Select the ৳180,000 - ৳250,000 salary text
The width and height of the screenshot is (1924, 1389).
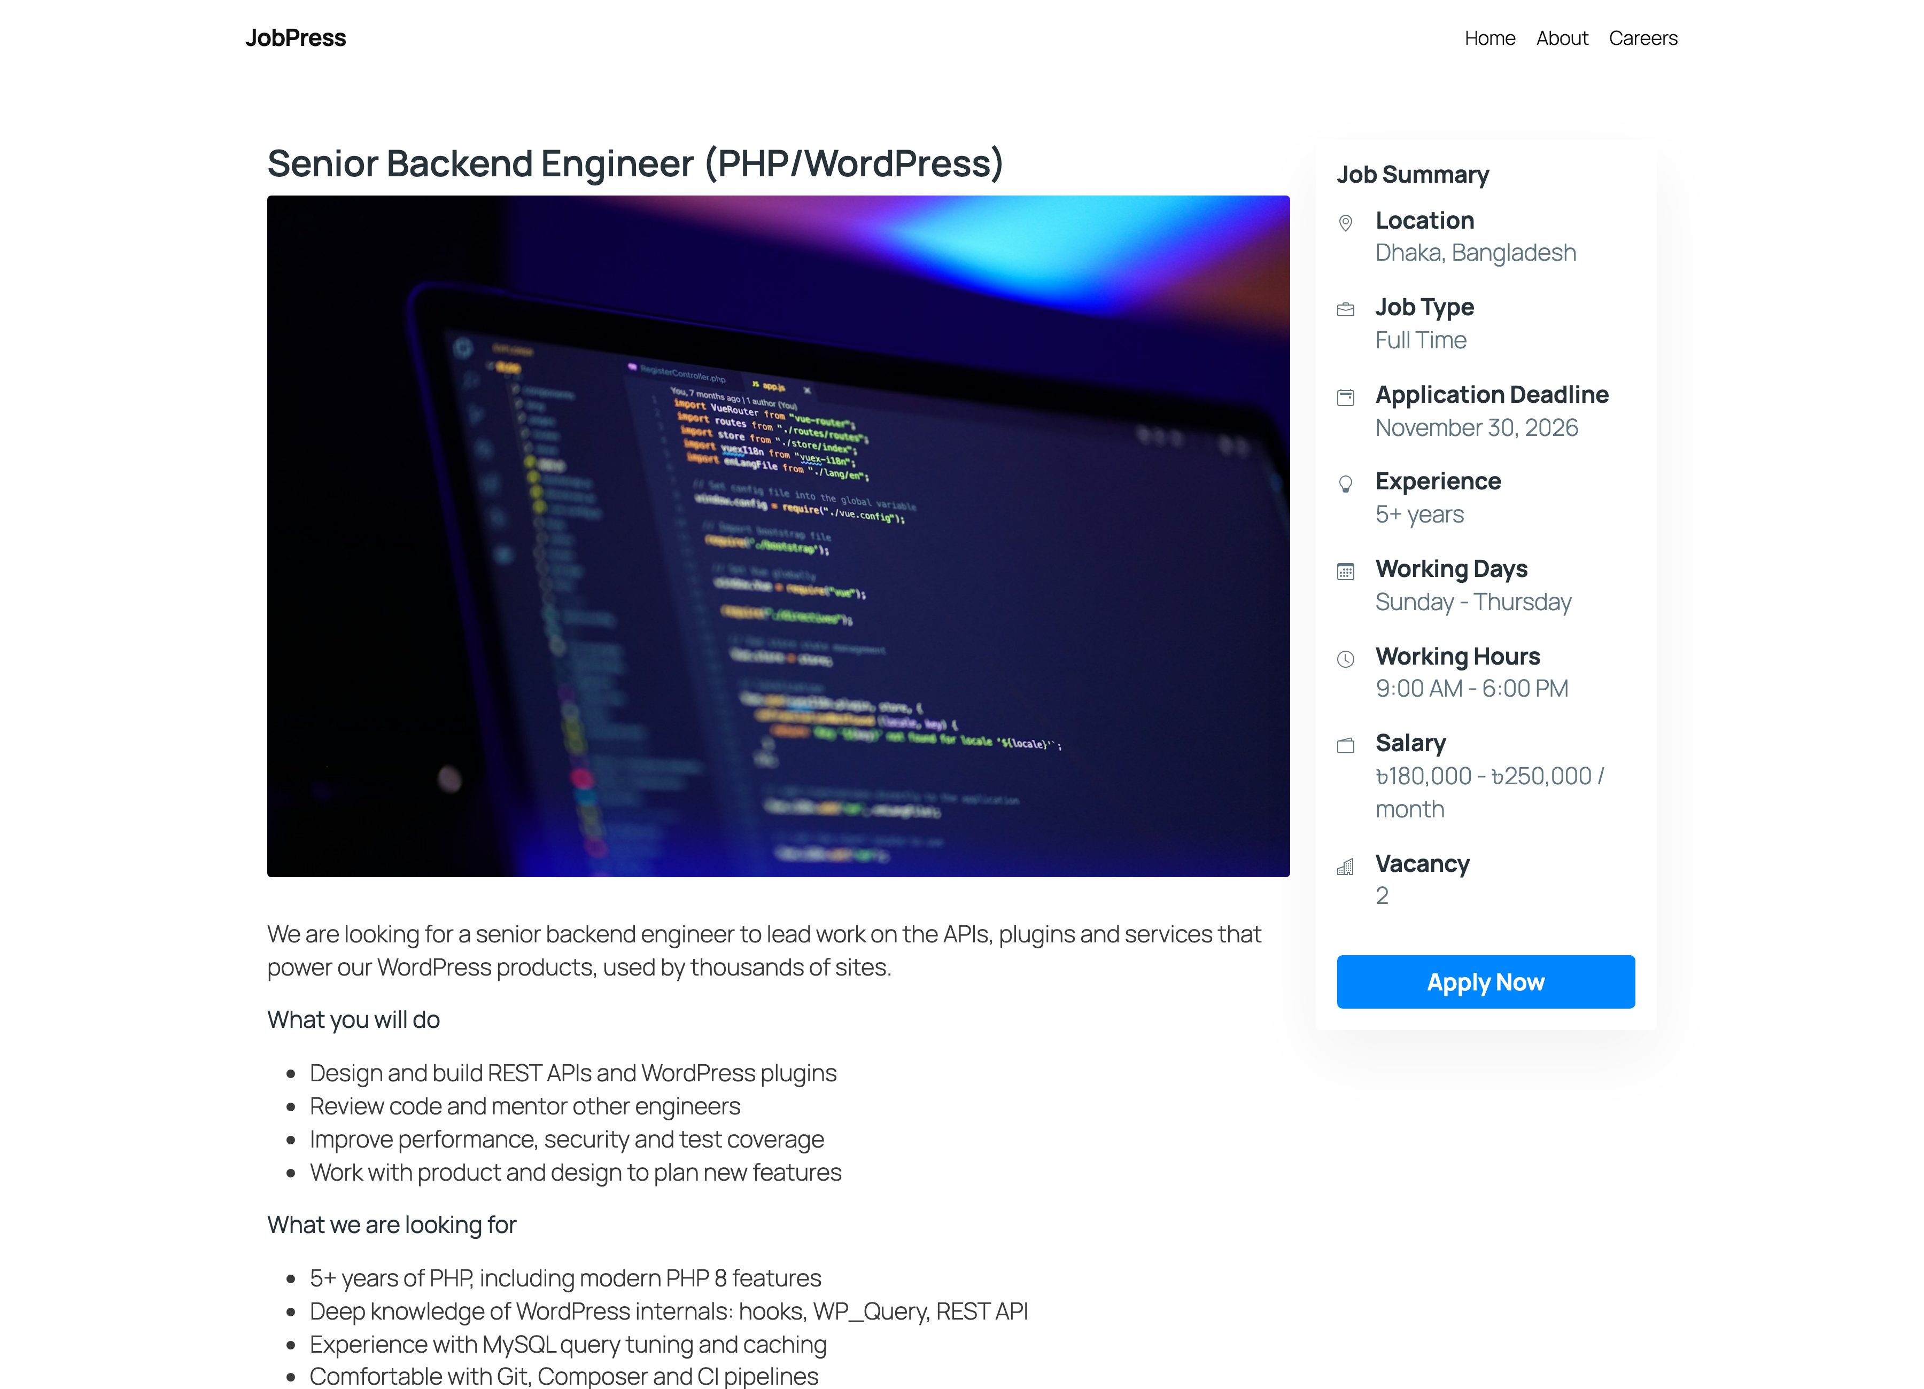click(1489, 792)
